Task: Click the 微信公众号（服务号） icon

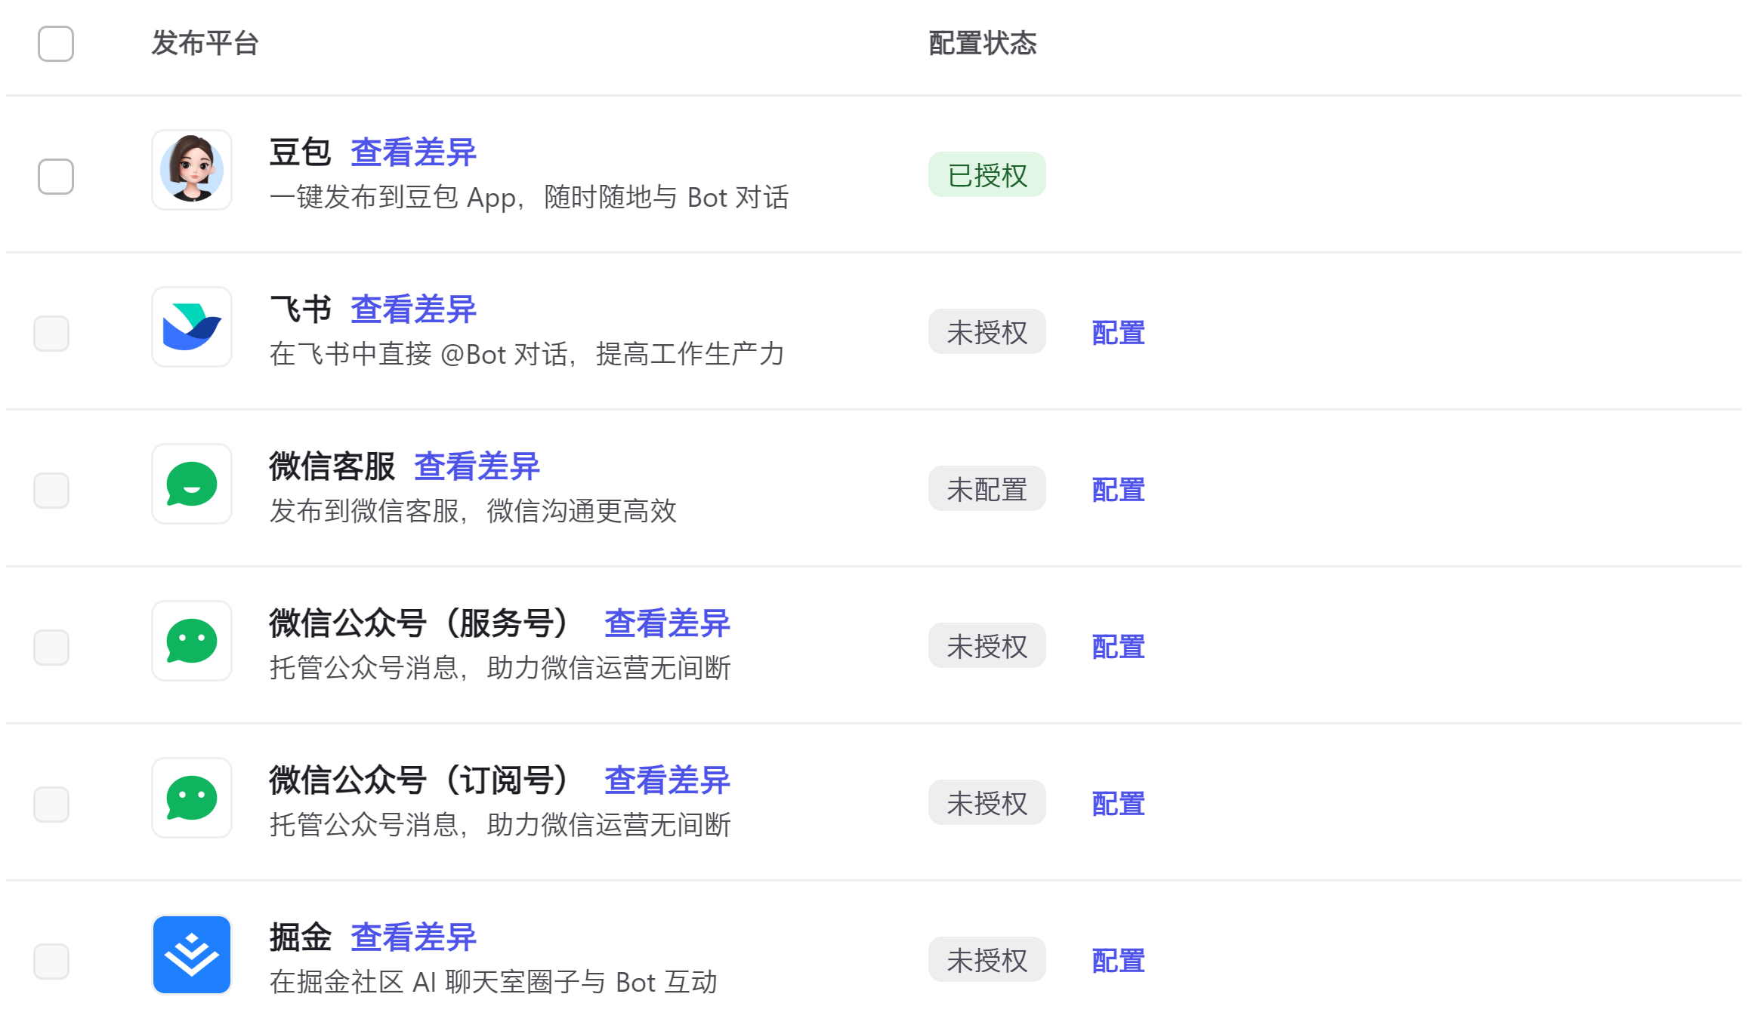Action: 192,641
